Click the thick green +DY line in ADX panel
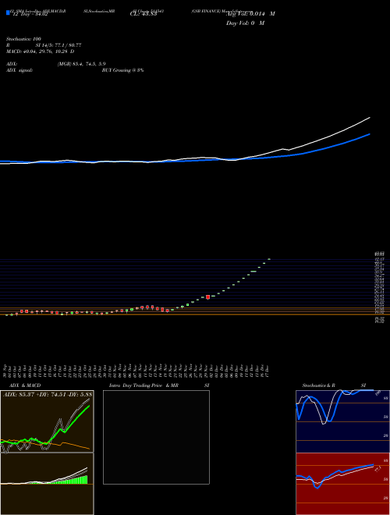This screenshot has height=515, width=390. coord(77,417)
